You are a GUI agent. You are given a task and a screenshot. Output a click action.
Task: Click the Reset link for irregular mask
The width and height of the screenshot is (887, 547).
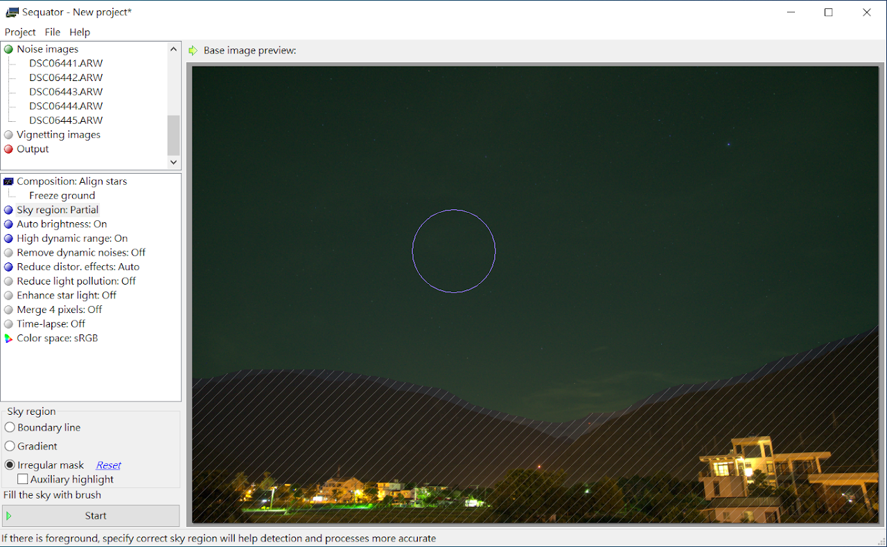109,465
